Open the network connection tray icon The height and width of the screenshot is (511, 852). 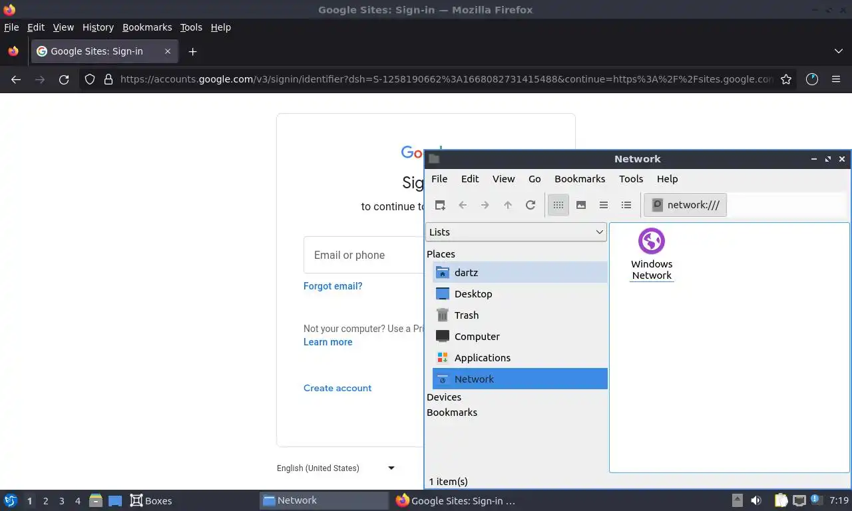pos(799,500)
